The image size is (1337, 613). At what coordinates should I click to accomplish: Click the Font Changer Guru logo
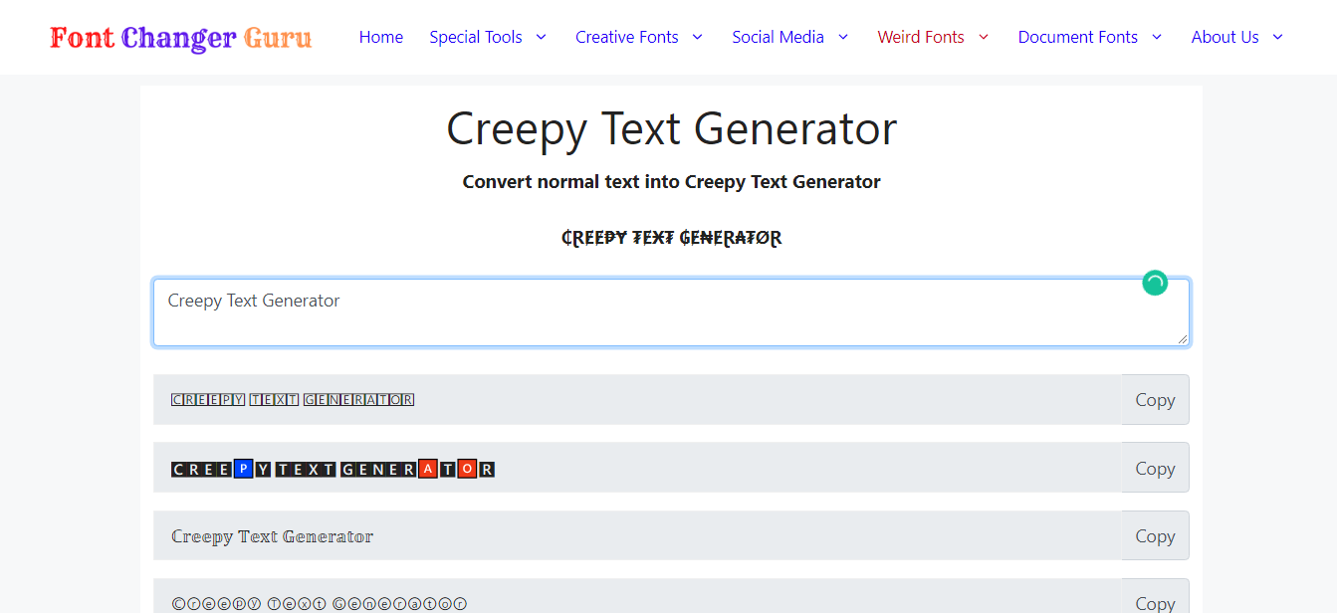pyautogui.click(x=180, y=38)
